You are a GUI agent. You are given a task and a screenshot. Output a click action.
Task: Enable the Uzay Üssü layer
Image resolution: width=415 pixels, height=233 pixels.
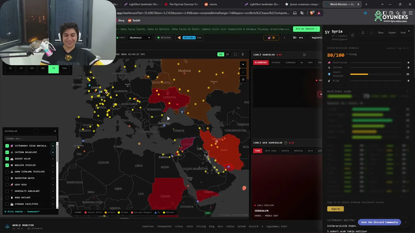(7, 184)
